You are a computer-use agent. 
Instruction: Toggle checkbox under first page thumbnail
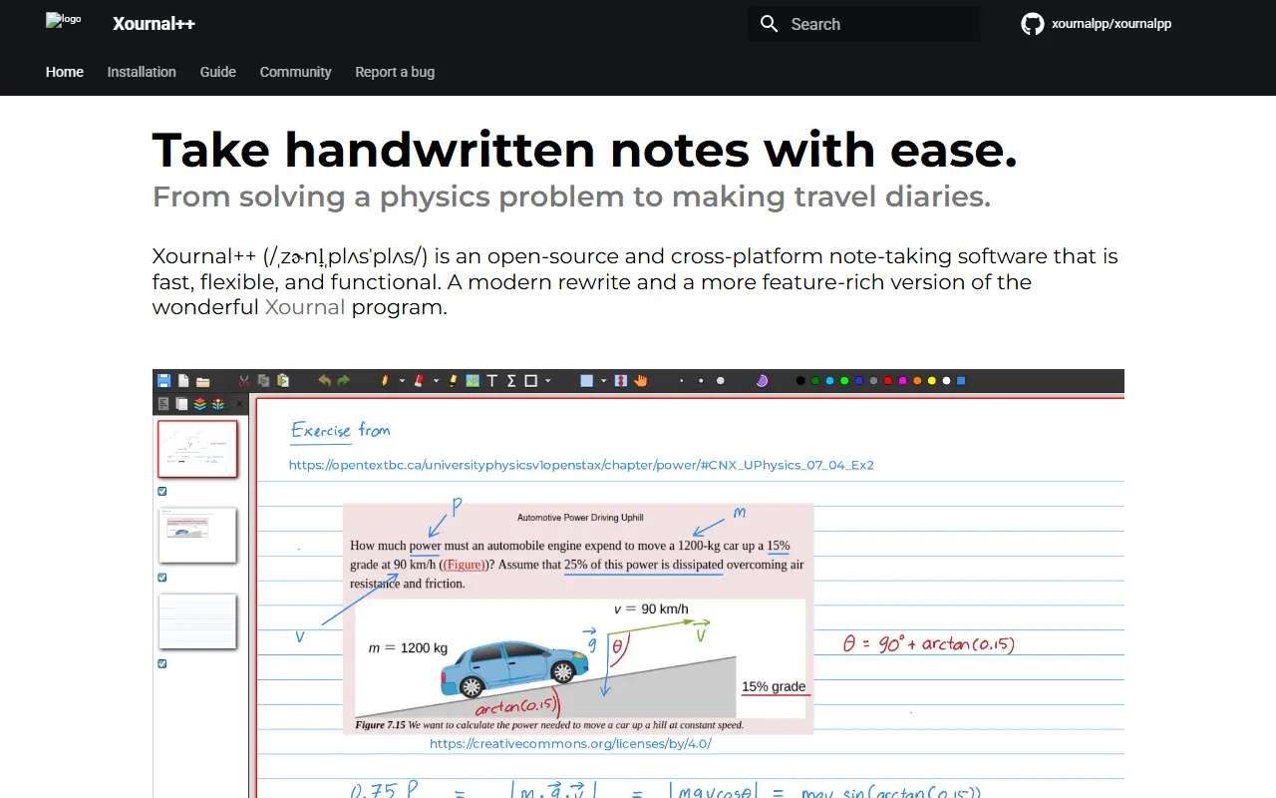pos(162,491)
